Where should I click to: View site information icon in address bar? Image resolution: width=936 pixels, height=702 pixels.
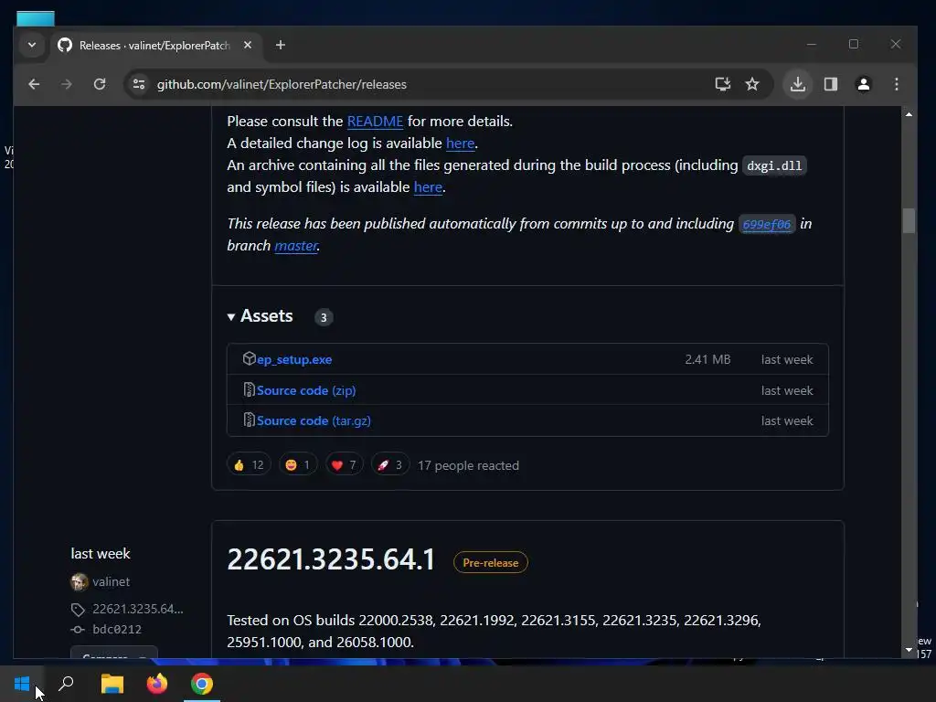[x=139, y=84]
